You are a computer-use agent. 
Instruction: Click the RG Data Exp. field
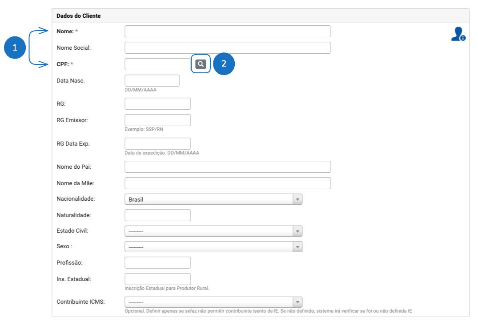pyautogui.click(x=157, y=144)
